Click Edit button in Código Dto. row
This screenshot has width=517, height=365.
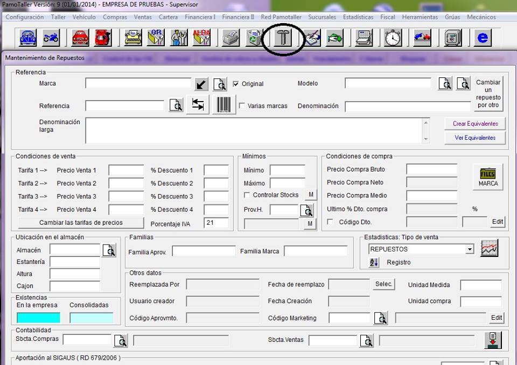(x=497, y=221)
